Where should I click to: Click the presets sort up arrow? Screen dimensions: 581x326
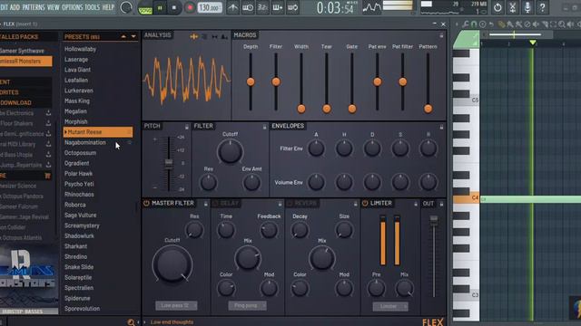tap(123, 36)
